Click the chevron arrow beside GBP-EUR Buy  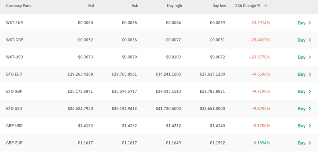tap(310, 143)
